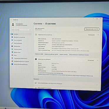The height and width of the screenshot is (109, 109).
Task: Open the Домен или рабочая группа link
Action: (x=51, y=54)
